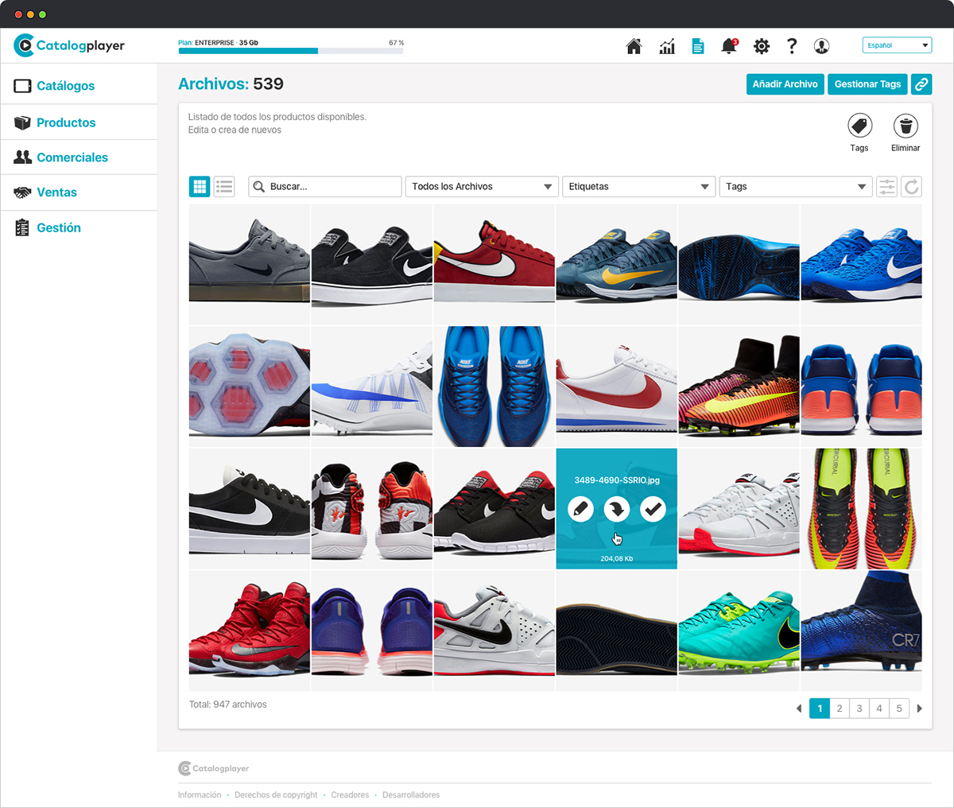The image size is (954, 808).
Task: Select the gray Nike skate shoe thumbnail
Action: 250,264
